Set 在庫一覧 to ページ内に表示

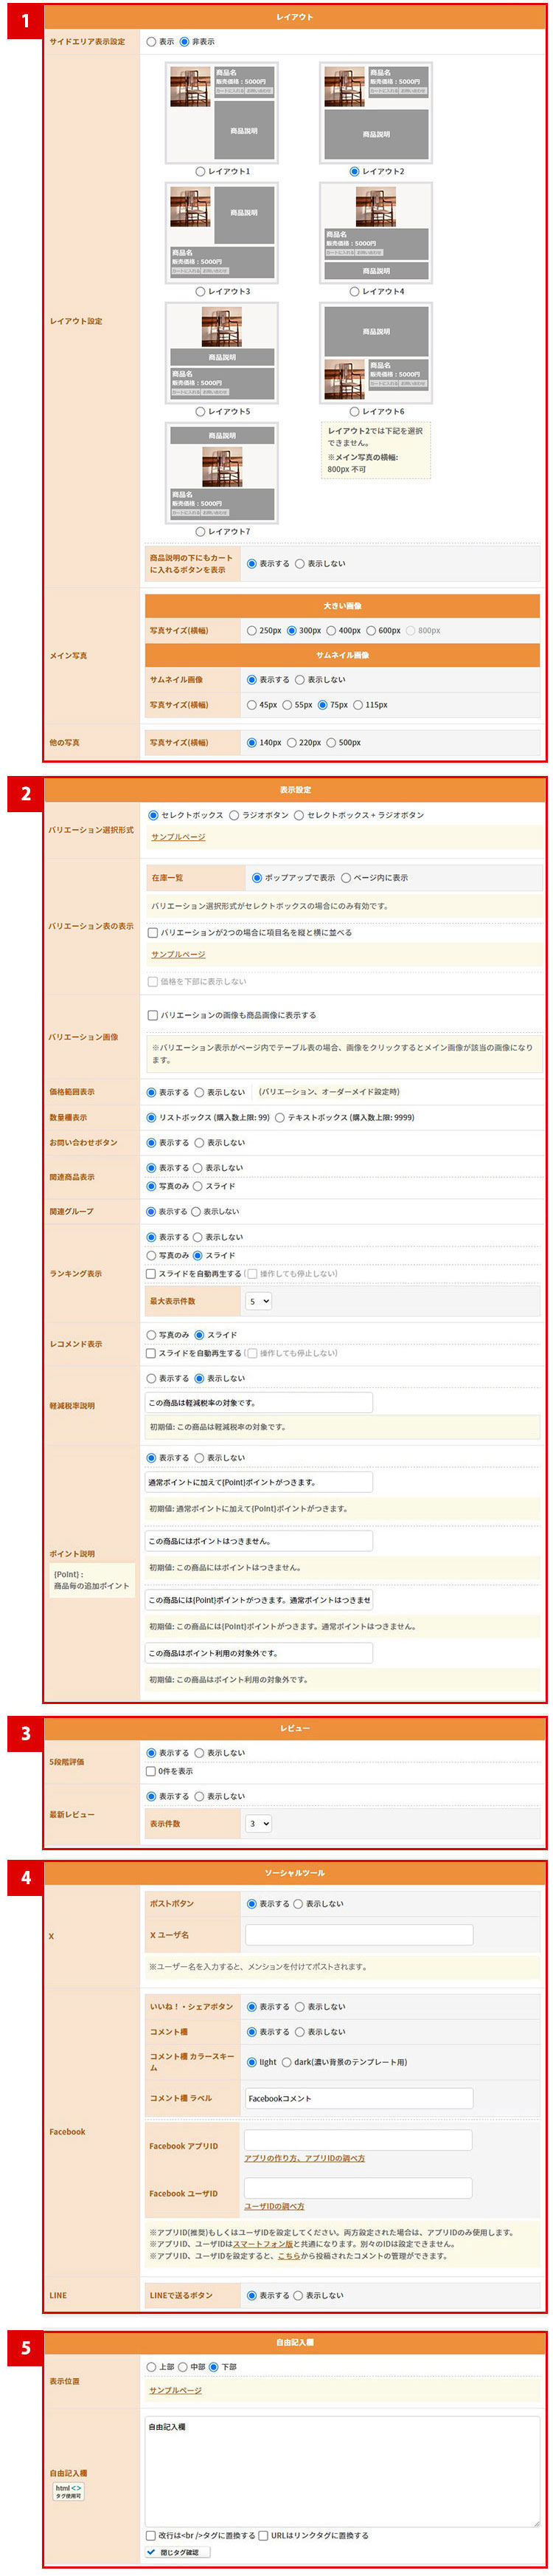[347, 878]
